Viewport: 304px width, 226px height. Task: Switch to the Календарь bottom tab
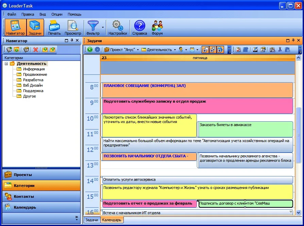click(112, 220)
